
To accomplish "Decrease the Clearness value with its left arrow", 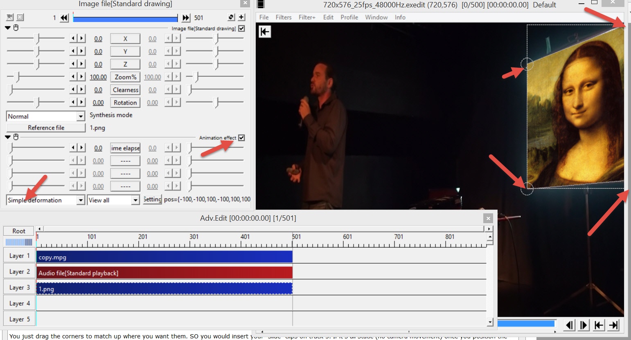I will [73, 89].
